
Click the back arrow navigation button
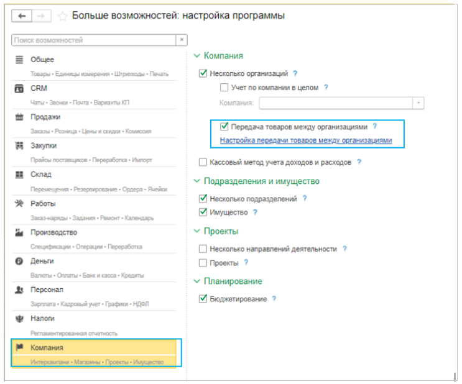[x=22, y=16]
